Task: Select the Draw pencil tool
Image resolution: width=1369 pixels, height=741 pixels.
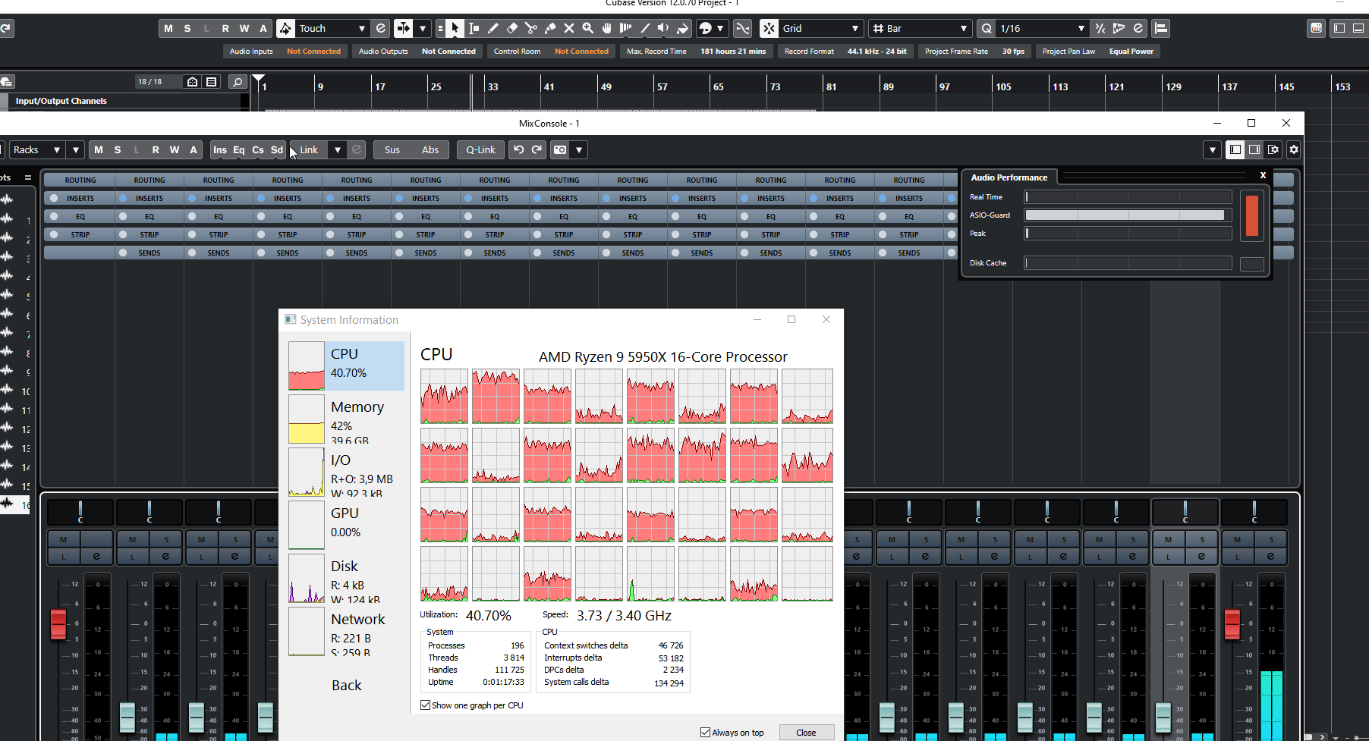Action: [x=493, y=29]
